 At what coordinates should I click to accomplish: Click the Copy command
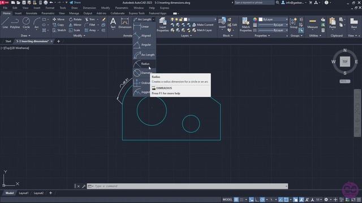pos(58,25)
